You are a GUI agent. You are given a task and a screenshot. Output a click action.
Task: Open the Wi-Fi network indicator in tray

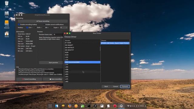[128, 106]
